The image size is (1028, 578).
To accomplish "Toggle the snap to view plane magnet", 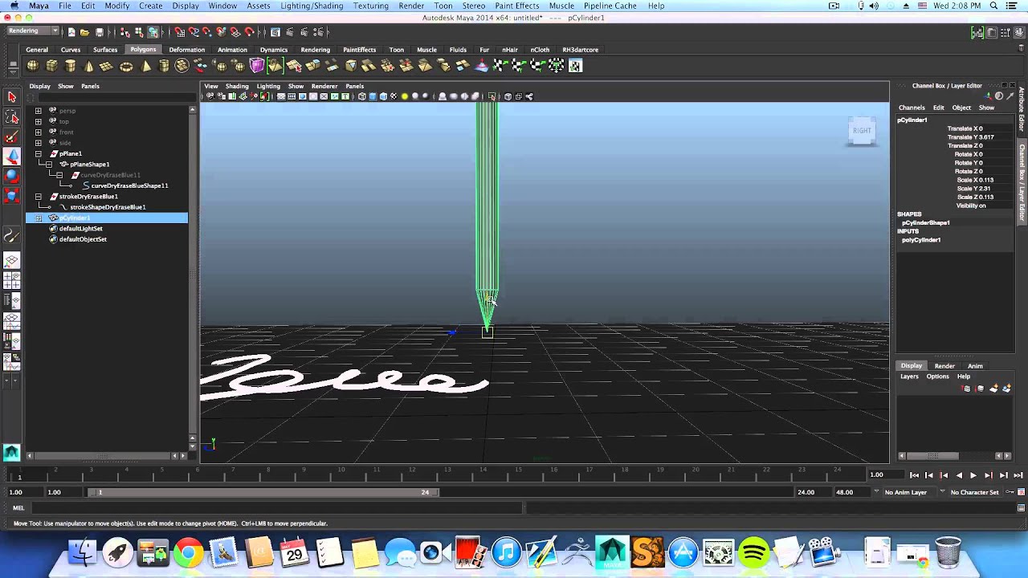I will (236, 32).
